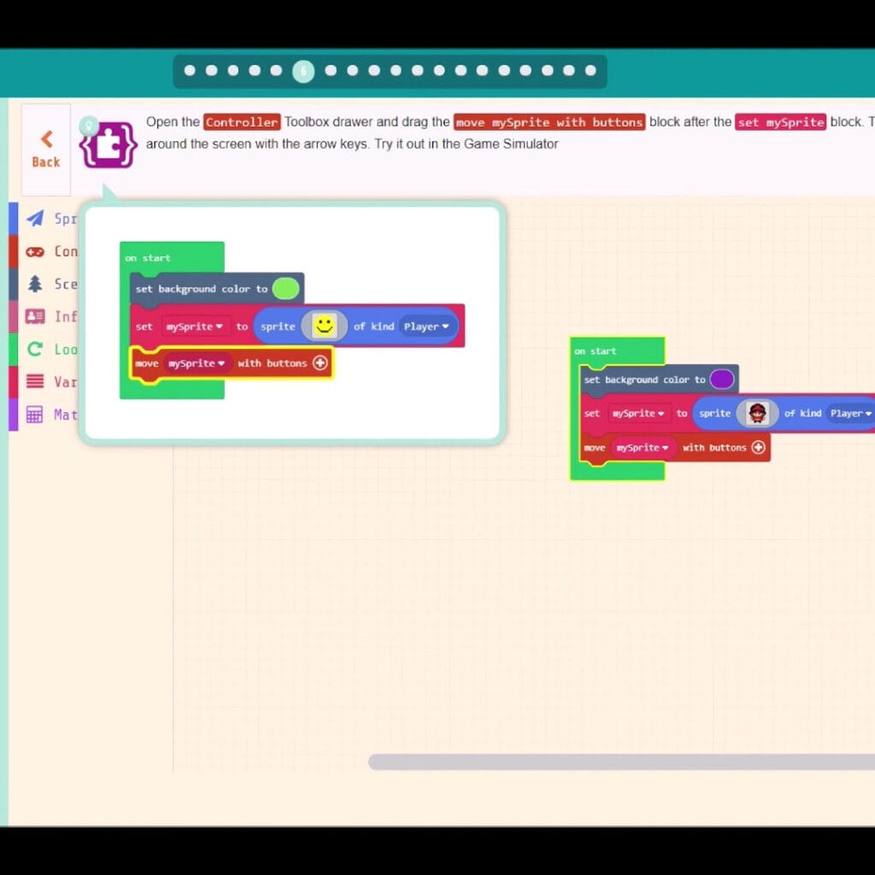Screen dimensions: 875x875
Task: Jump to the fifth tutorial step dot
Action: coord(276,70)
